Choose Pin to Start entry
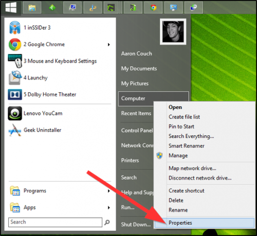 coord(181,127)
